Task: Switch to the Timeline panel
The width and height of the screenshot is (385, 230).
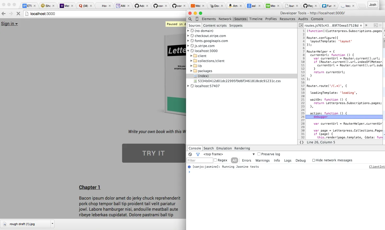Action: (256, 19)
